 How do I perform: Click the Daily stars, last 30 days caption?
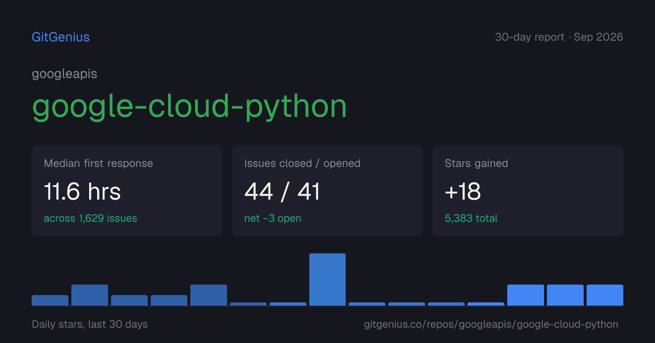point(90,324)
